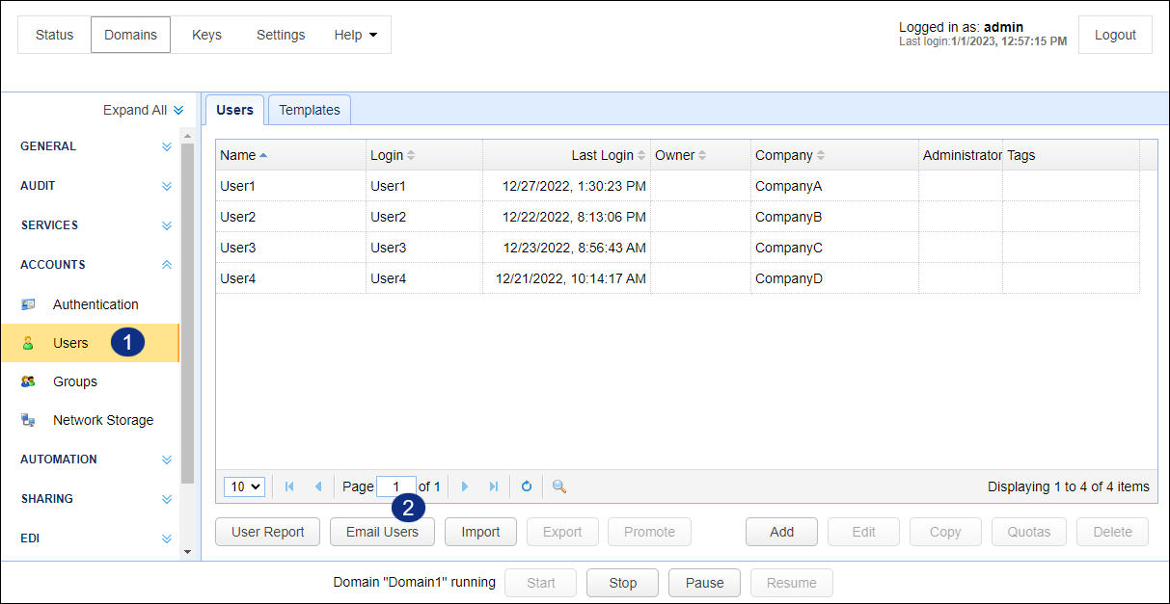Open the page size dropdown showing 10
This screenshot has width=1170, height=604.
pos(244,486)
